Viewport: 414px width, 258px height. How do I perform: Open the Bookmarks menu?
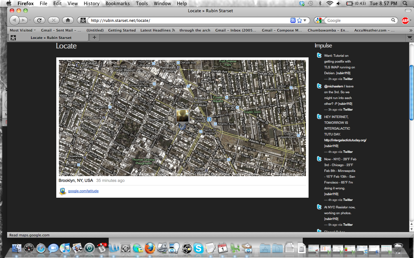(117, 4)
